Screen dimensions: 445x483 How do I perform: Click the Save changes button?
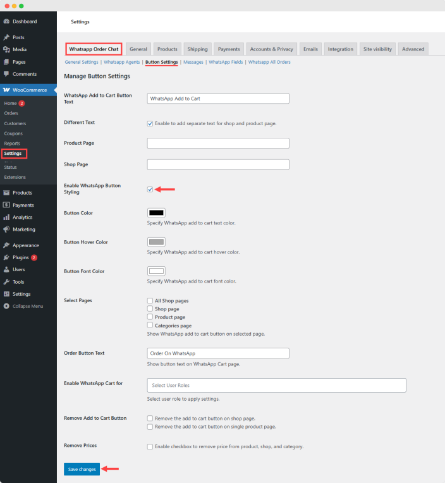[82, 469]
